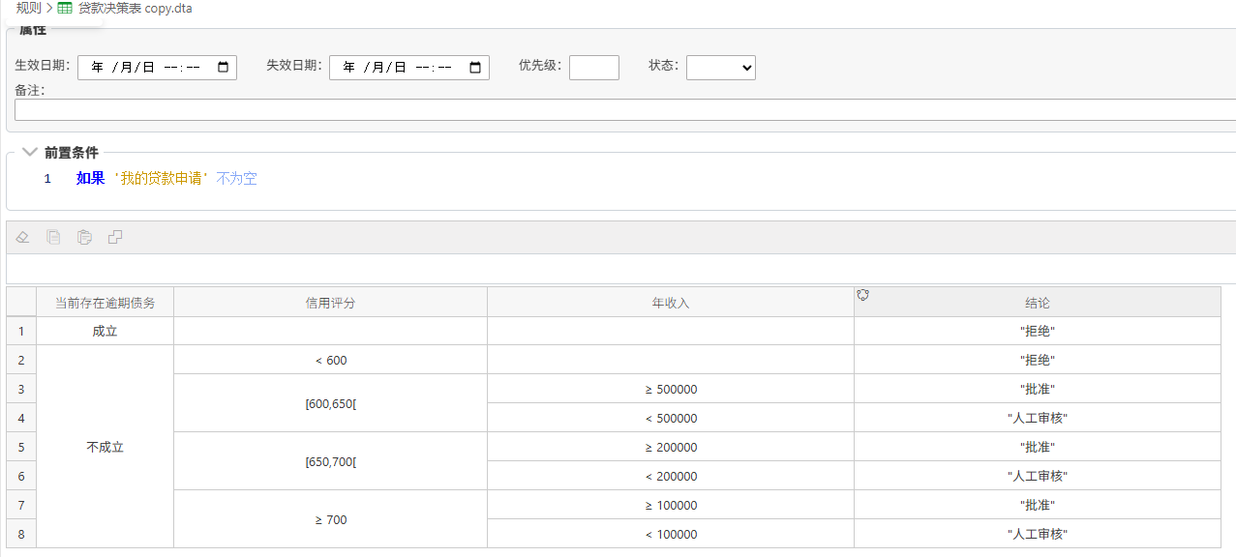Click the copy icon in table toolbar
Screen dimensions: 1236x557
54,237
